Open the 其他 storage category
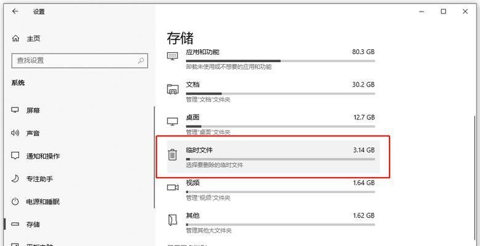The width and height of the screenshot is (480, 246). tap(193, 216)
